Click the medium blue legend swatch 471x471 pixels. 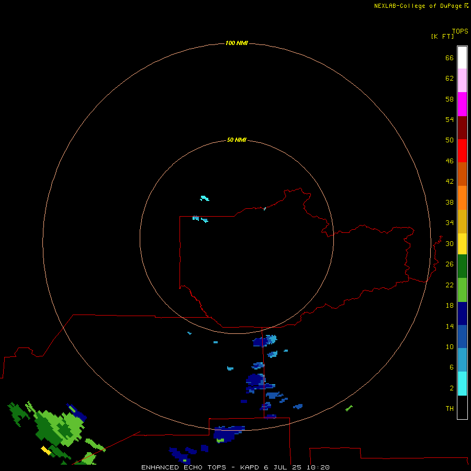462,337
